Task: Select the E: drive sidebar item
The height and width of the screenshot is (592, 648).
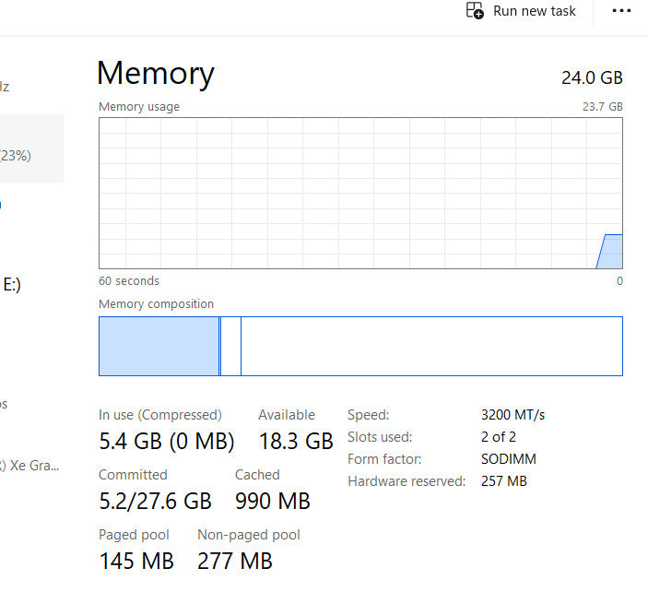Action: 13,285
